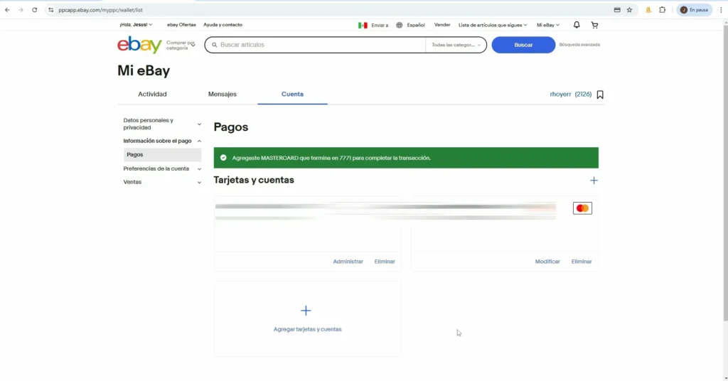This screenshot has width=728, height=381.
Task: Open site info icon in address bar
Action: (50, 10)
